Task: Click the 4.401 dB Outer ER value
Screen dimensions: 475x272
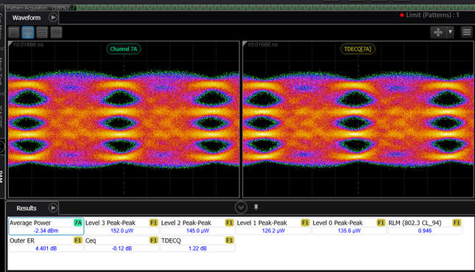Action: pos(46,248)
